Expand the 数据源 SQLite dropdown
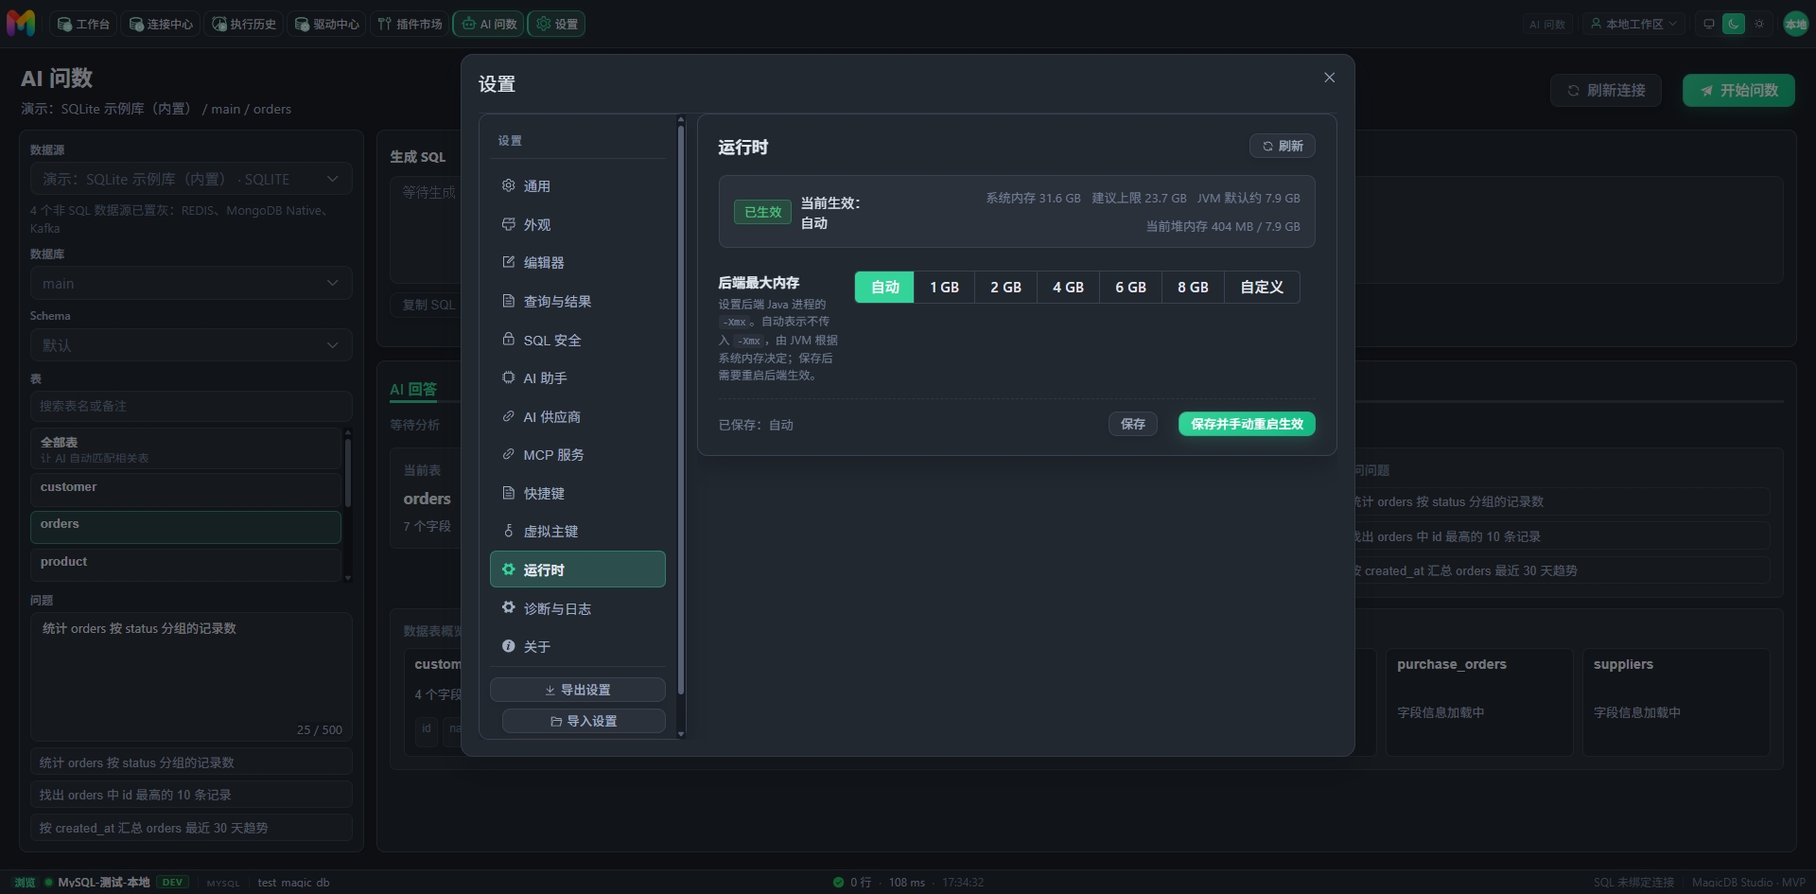 191,179
